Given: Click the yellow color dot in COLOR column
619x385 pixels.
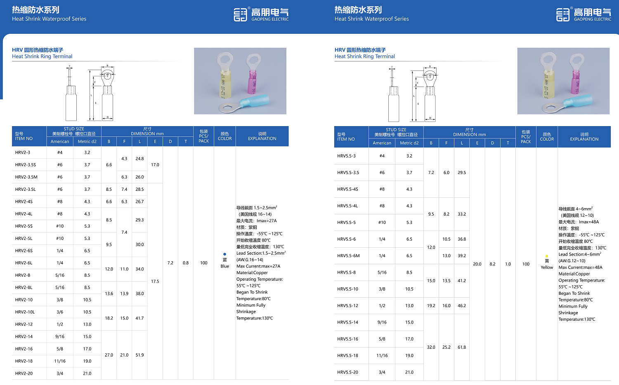Looking at the screenshot, I should 547,256.
